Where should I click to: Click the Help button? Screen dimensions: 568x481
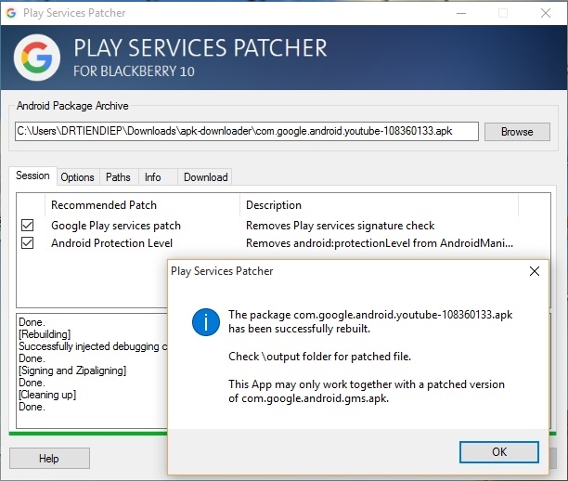pos(49,459)
